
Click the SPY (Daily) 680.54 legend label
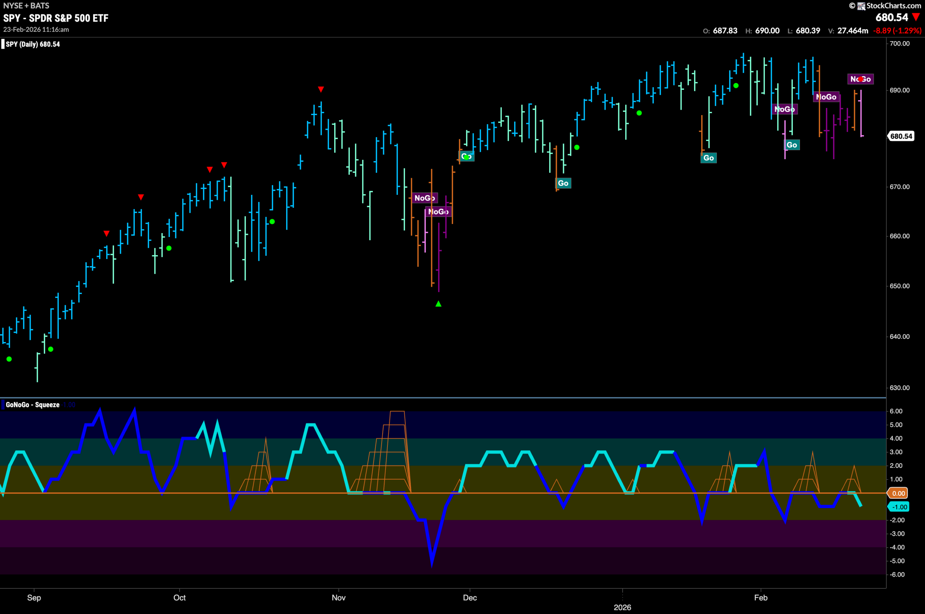click(x=33, y=44)
